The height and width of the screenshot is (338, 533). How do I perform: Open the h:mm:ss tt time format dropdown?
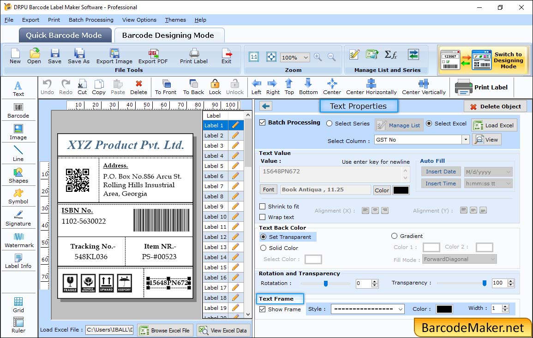[x=508, y=184]
